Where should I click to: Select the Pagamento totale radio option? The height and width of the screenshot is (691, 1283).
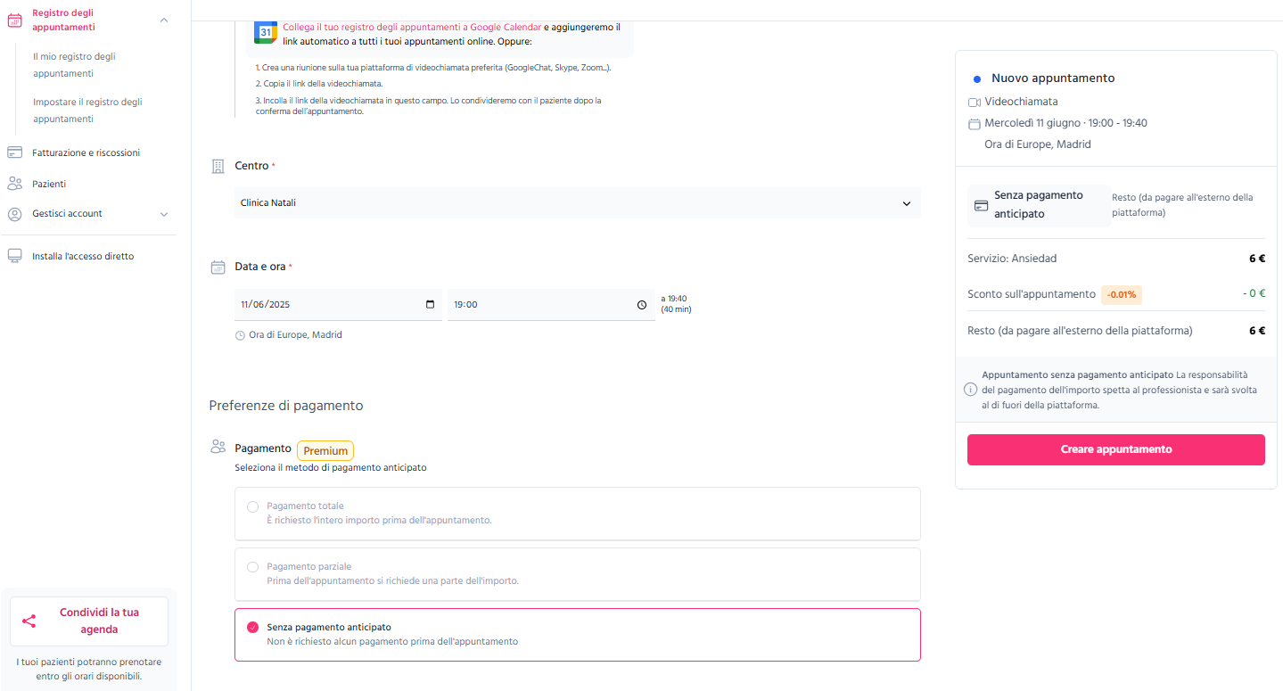[253, 506]
